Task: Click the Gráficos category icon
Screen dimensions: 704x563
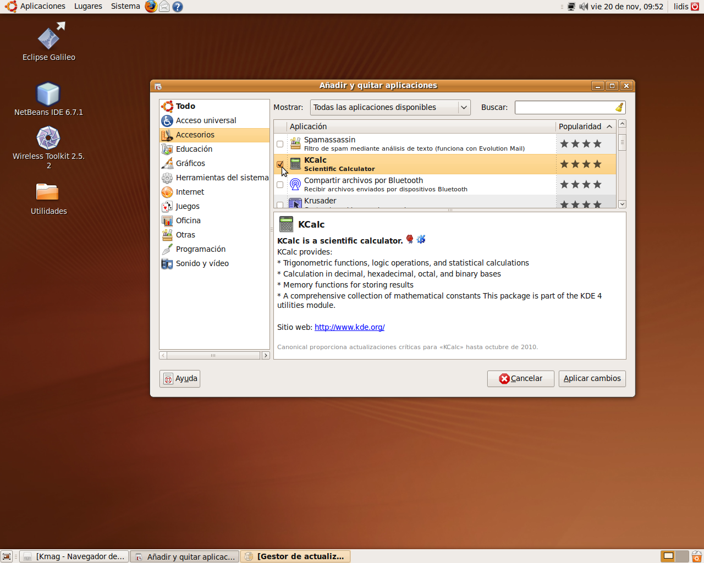Action: click(x=168, y=163)
